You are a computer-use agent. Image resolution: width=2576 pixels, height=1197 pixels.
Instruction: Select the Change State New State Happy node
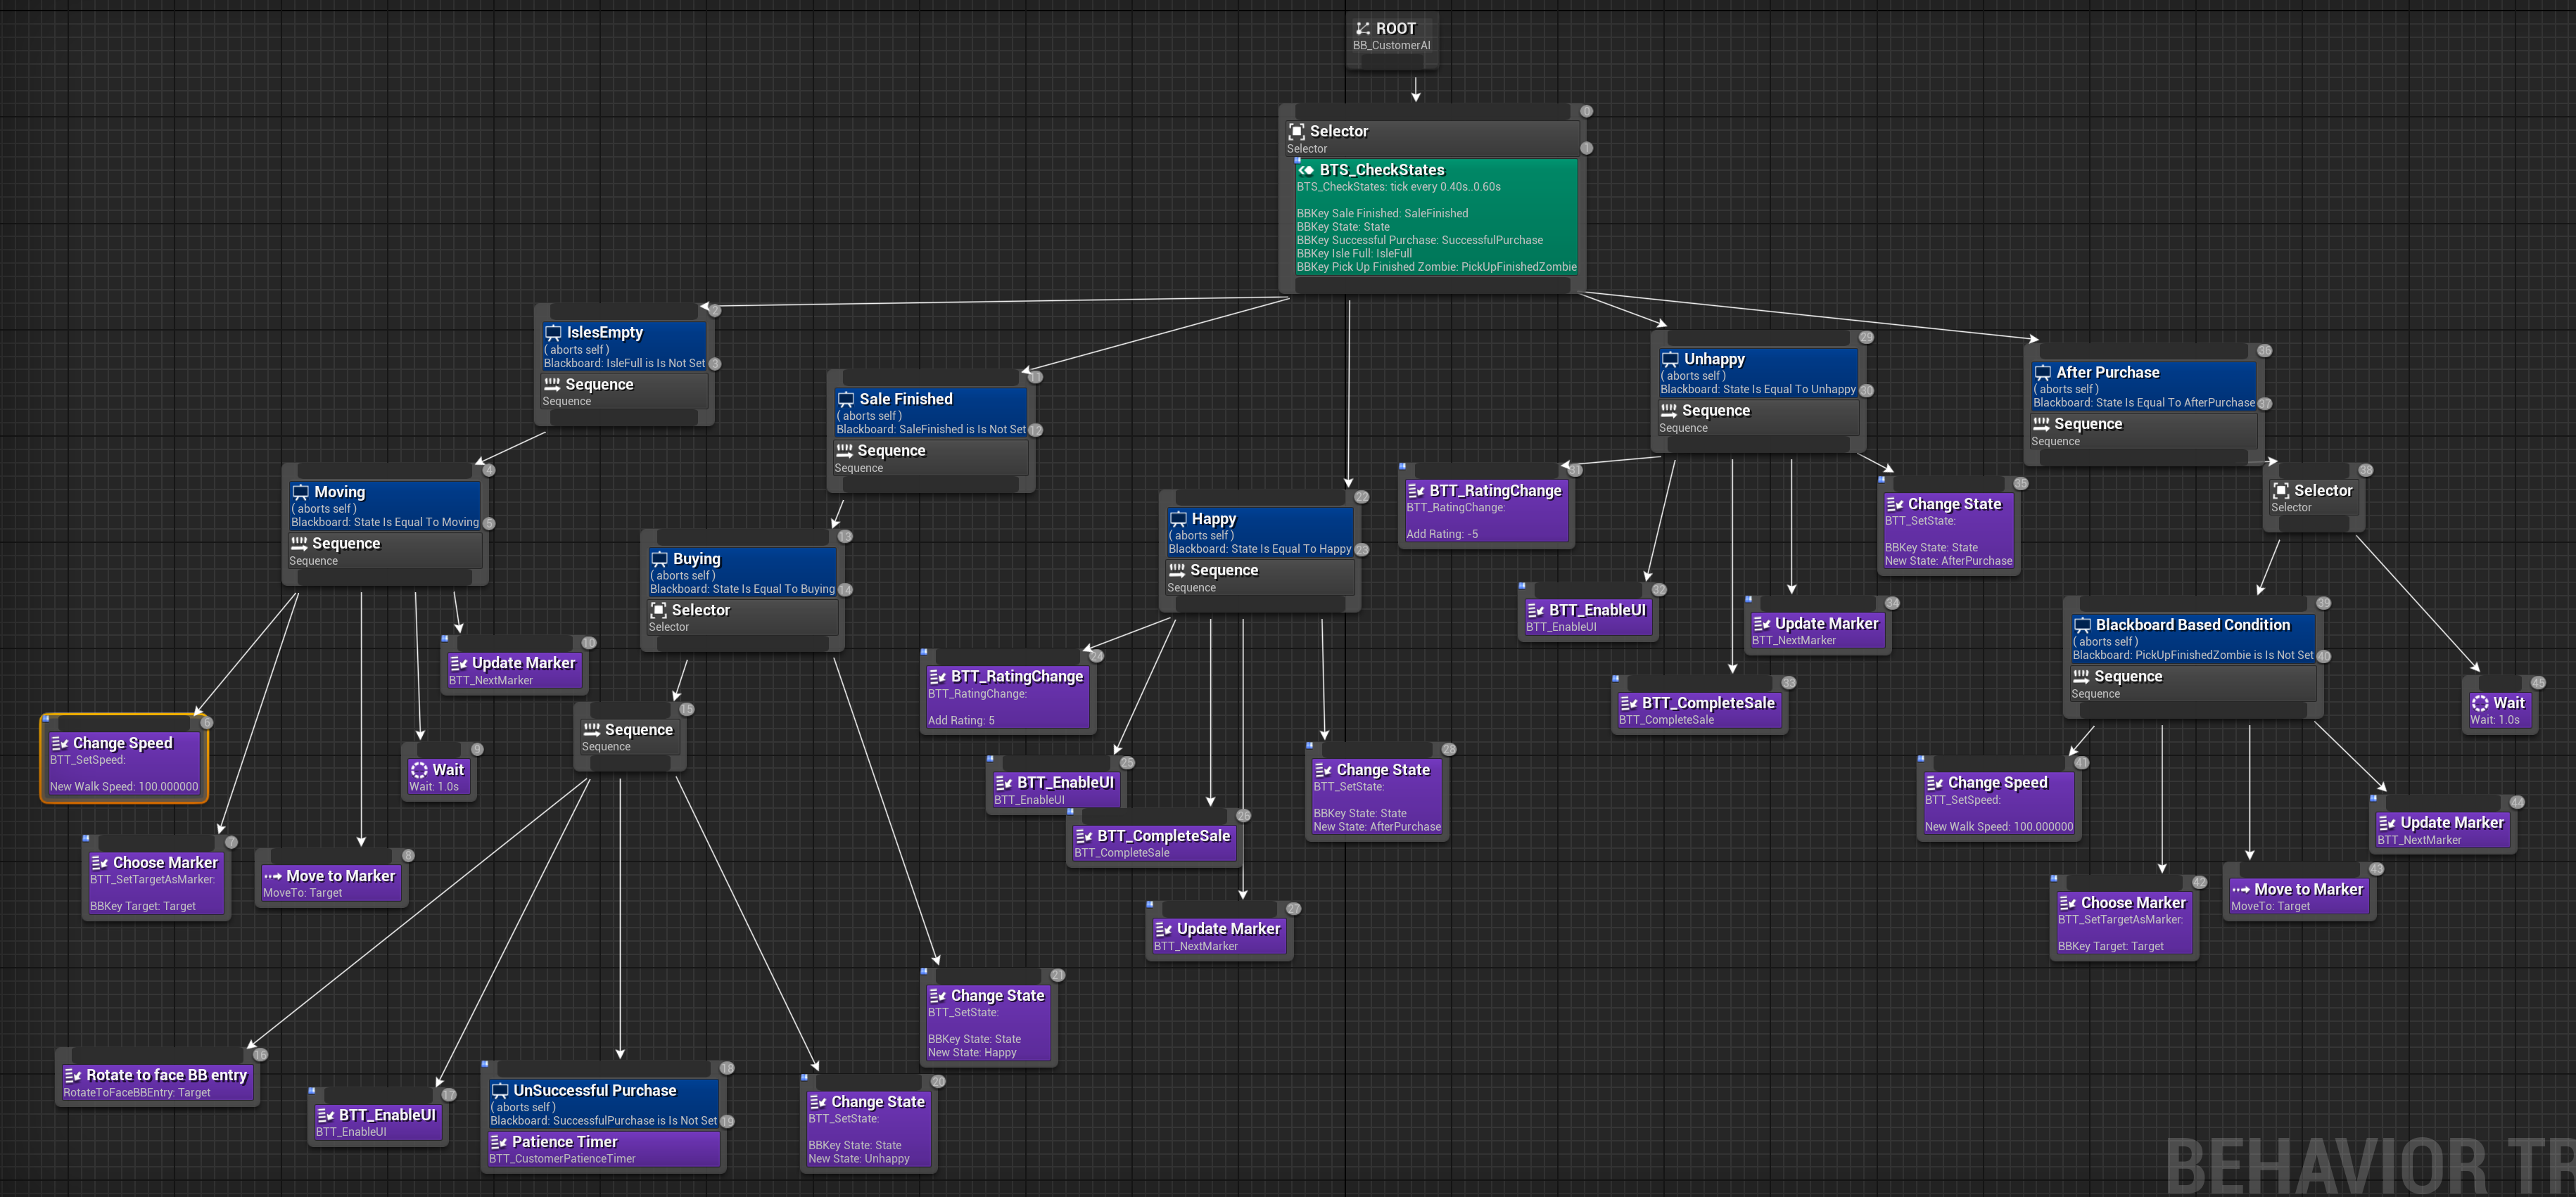[x=938, y=995]
